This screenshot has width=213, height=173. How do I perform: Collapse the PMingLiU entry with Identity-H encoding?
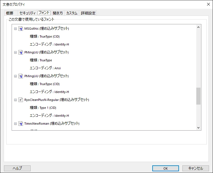pyautogui.click(x=16, y=76)
